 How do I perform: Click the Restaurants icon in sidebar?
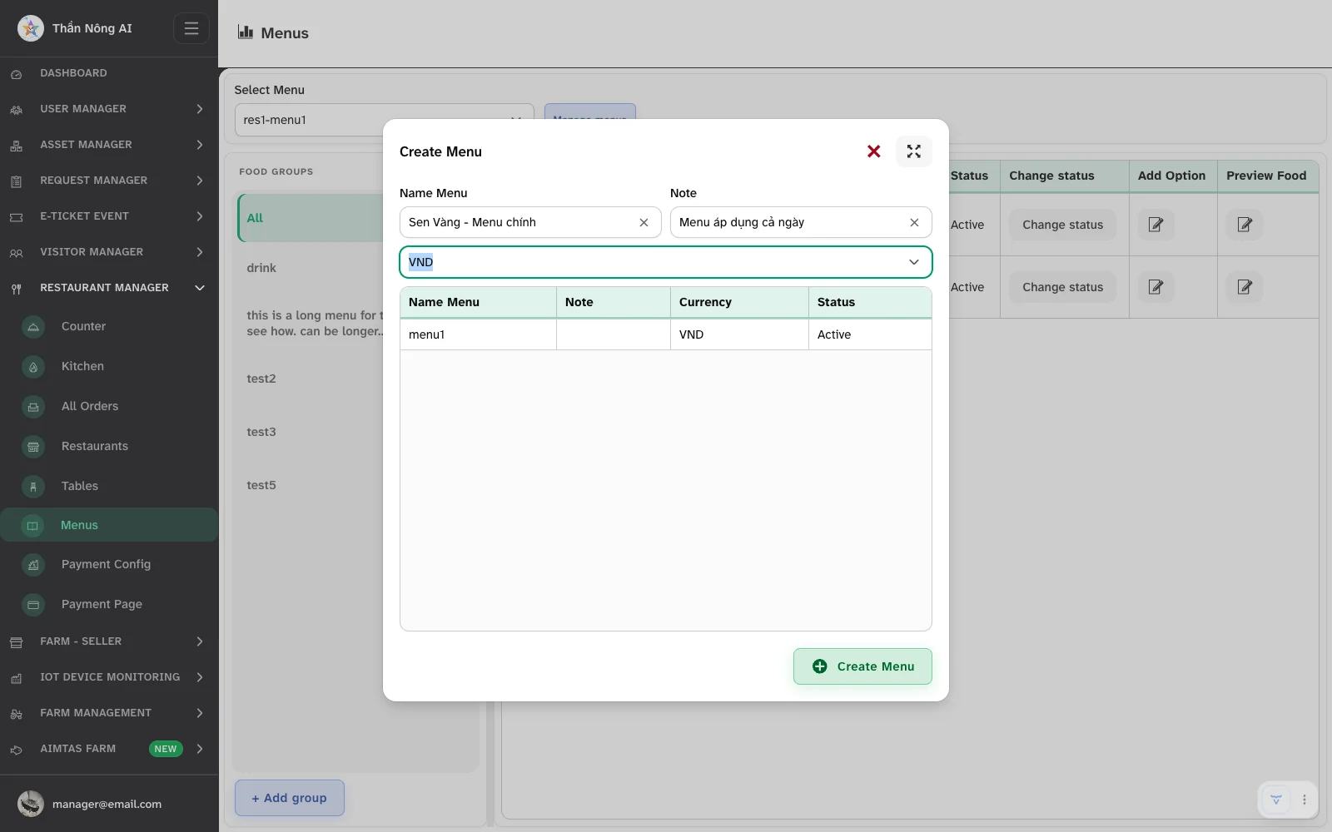[x=33, y=447]
